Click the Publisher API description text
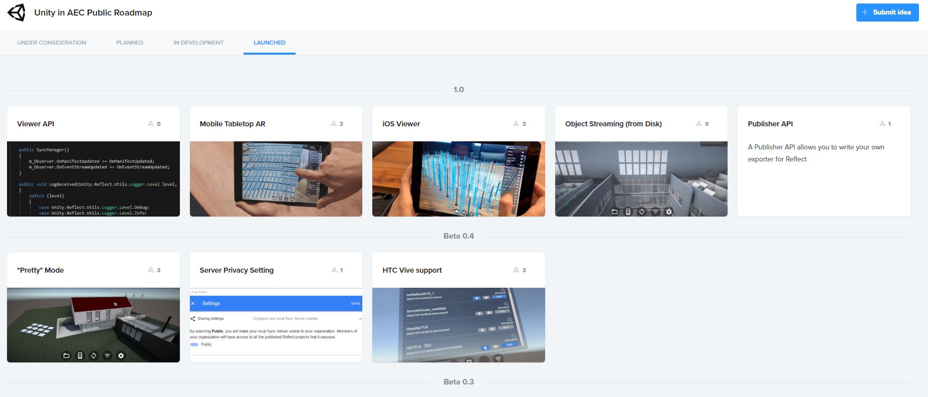 click(816, 153)
